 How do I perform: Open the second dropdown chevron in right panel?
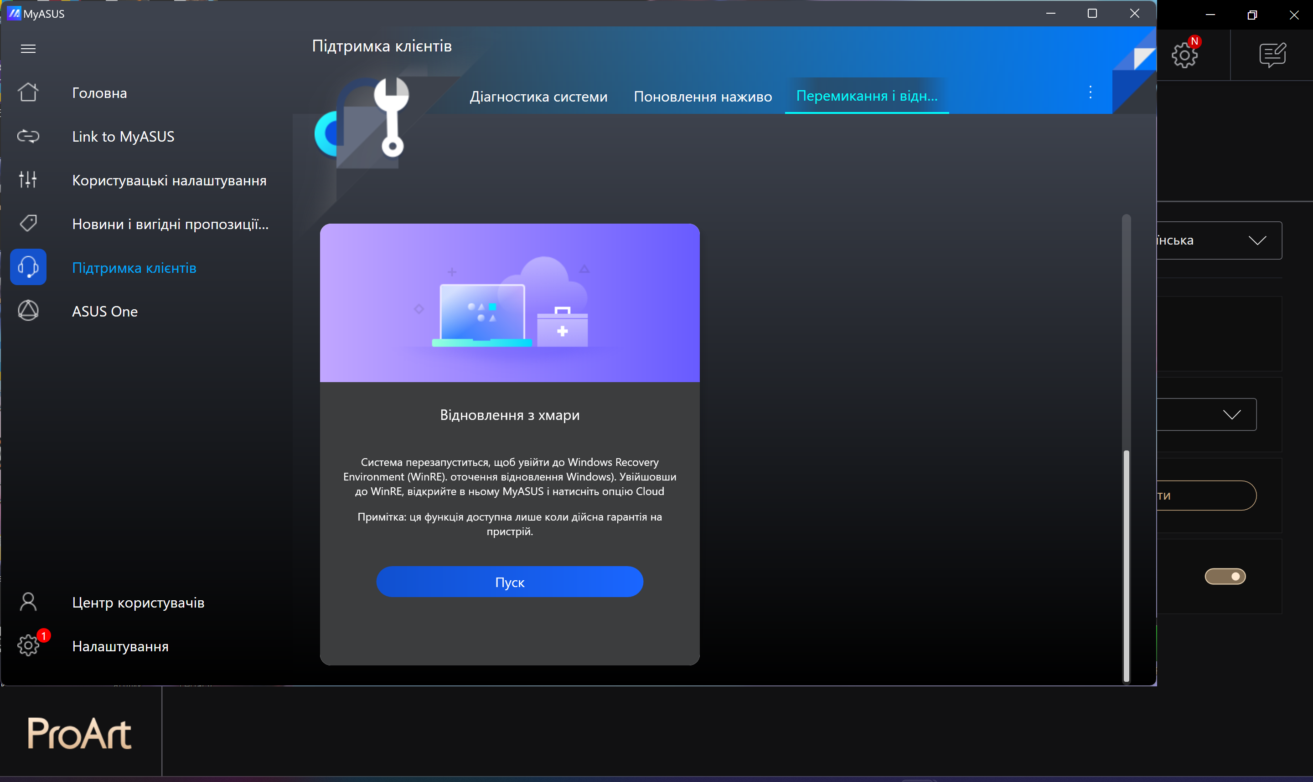click(1232, 415)
